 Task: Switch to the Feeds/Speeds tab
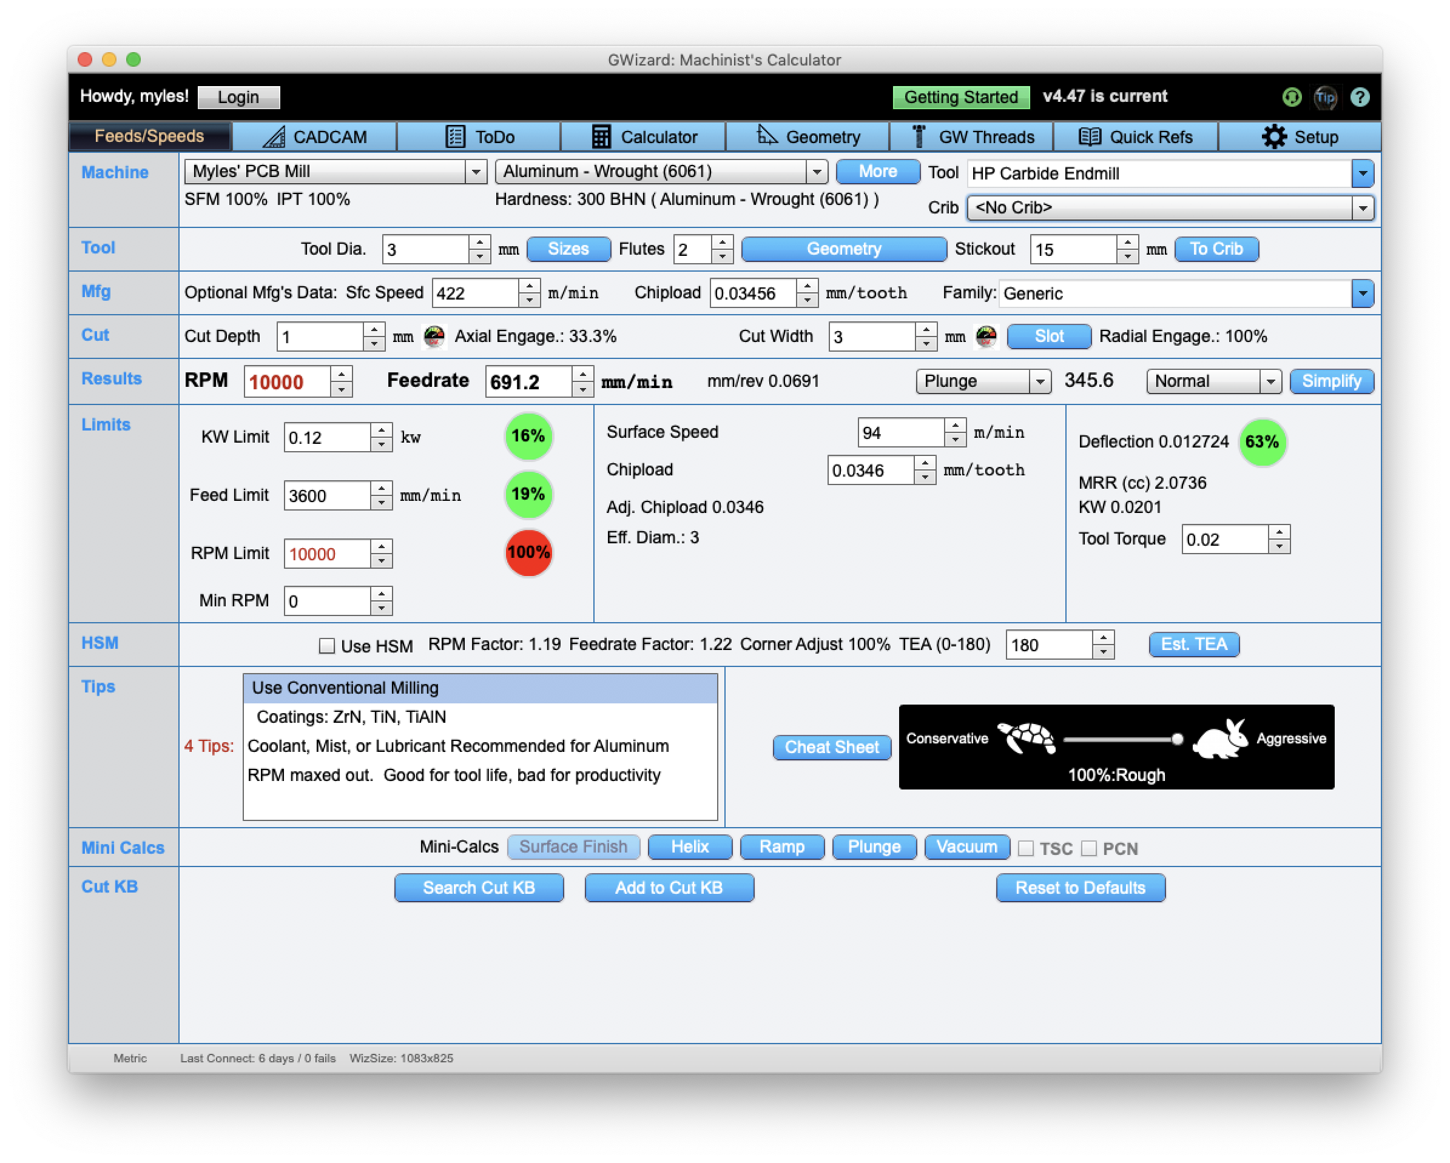(149, 136)
